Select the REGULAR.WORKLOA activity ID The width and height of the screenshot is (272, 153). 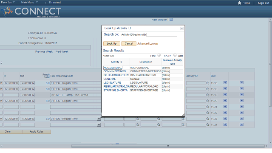click(x=116, y=87)
